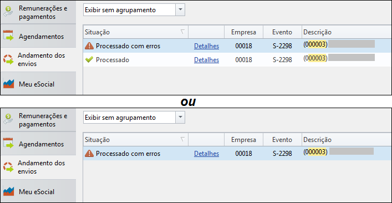Viewport: 392px width, 203px height.
Task: Open Meu eSocial chart icon in the lower sidebar
Action: coord(9,191)
